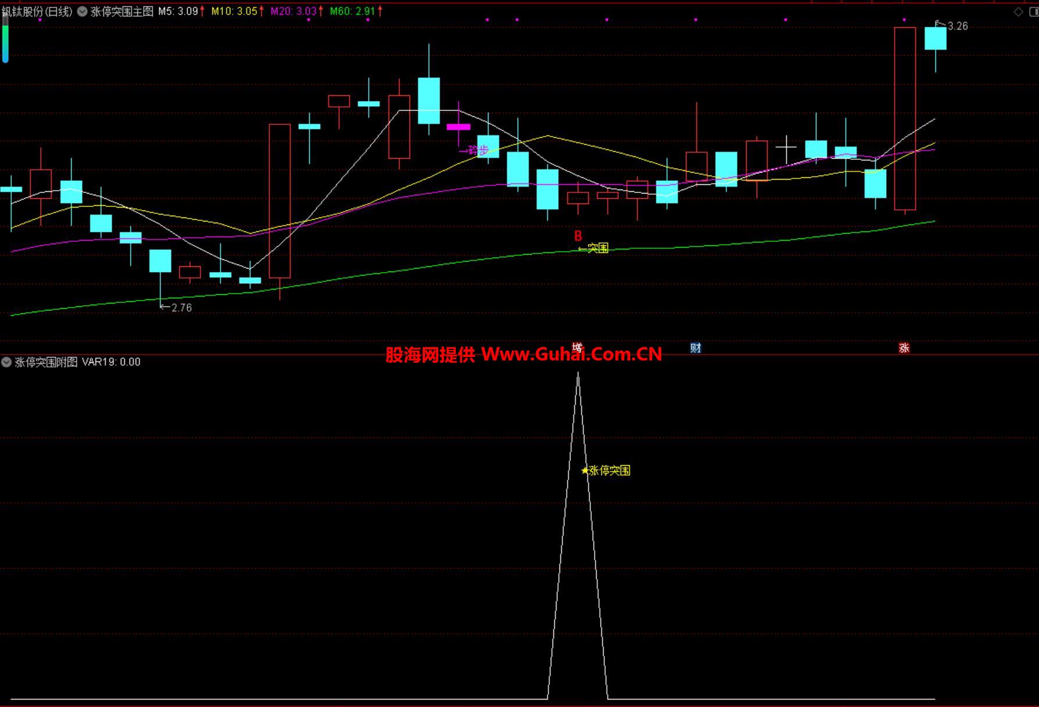The image size is (1039, 707).
Task: Click the 增 event marker on time axis
Action: tap(577, 347)
